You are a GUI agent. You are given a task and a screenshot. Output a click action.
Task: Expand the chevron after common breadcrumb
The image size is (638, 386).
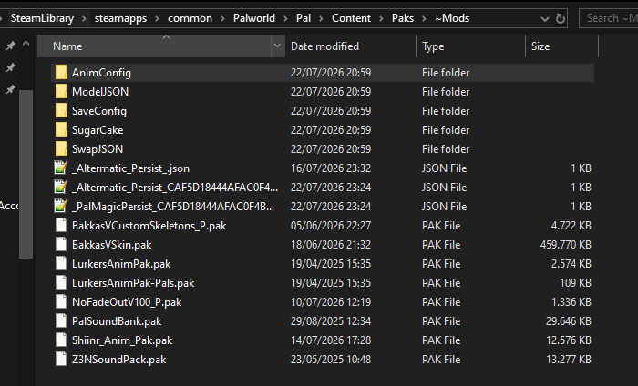[x=222, y=18]
